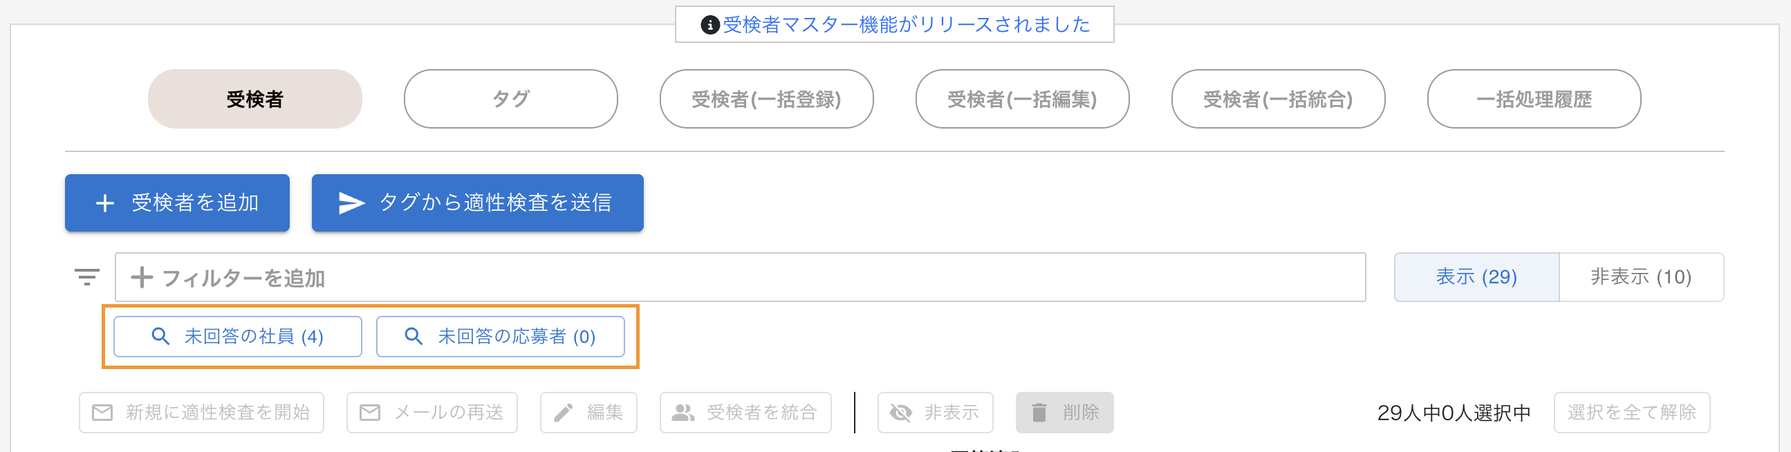The width and height of the screenshot is (1791, 452).
Task: Click magnifier icon beside 未回答の応募者
Action: coord(414,337)
